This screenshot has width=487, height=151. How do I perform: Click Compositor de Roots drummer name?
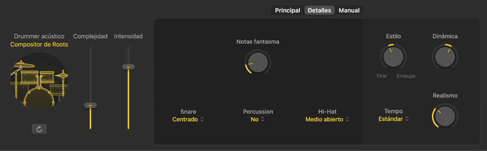[39, 44]
